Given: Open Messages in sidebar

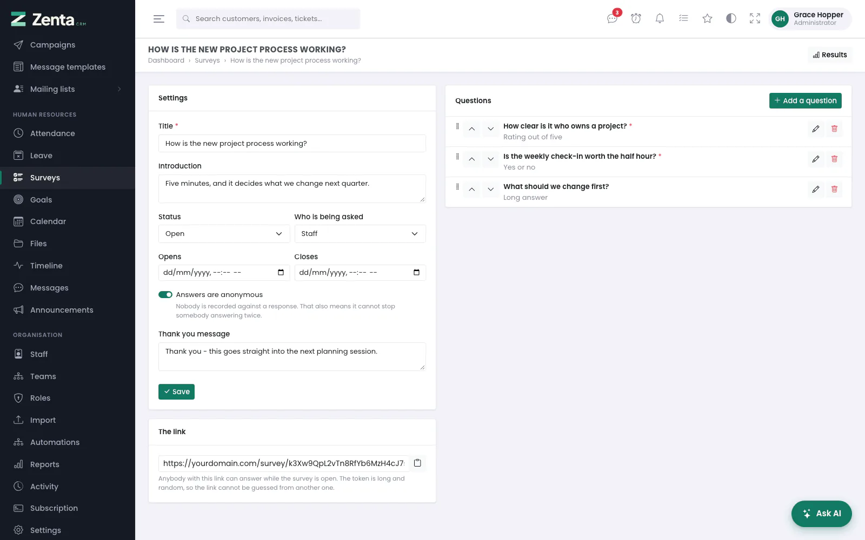Looking at the screenshot, I should 68,288.
